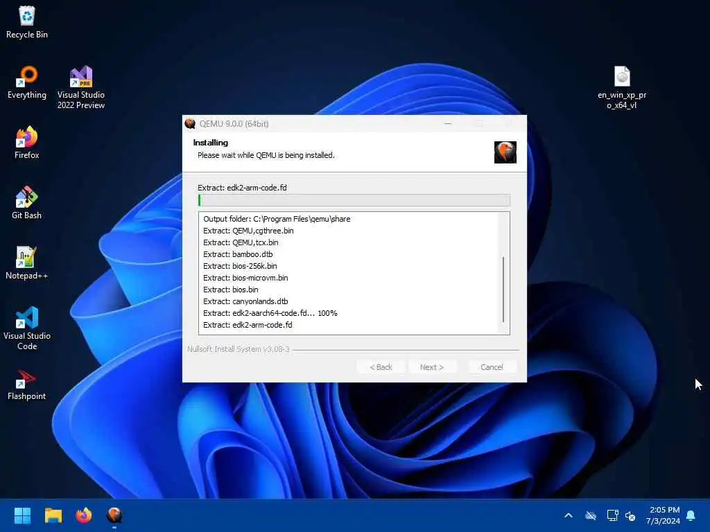This screenshot has height=532, width=710.
Task: Select the en_win_xp_pro_x64_vl disc image file
Action: [622, 87]
